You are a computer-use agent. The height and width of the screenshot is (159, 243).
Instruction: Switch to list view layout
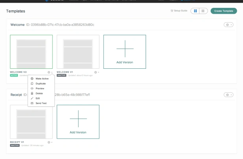[203, 11]
